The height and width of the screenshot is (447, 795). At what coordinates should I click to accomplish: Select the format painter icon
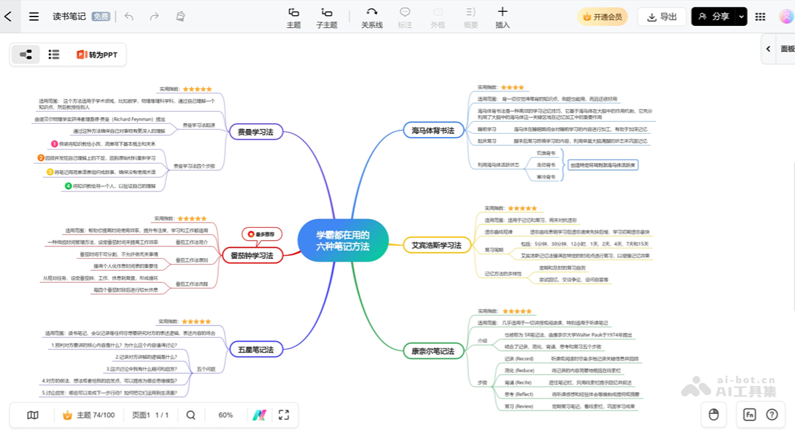(180, 17)
